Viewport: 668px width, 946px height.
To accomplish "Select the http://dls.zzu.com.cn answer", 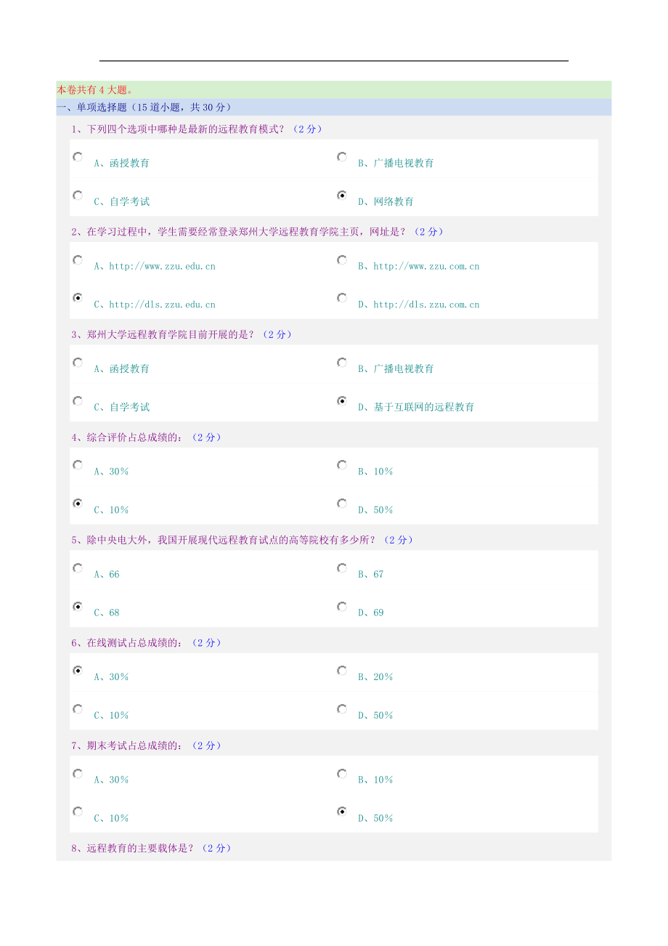I will pyautogui.click(x=342, y=298).
